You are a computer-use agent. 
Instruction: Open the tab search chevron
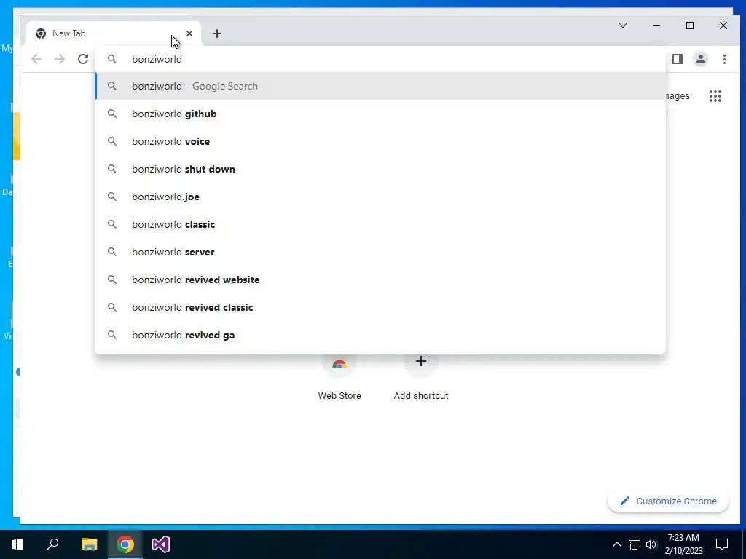click(623, 25)
